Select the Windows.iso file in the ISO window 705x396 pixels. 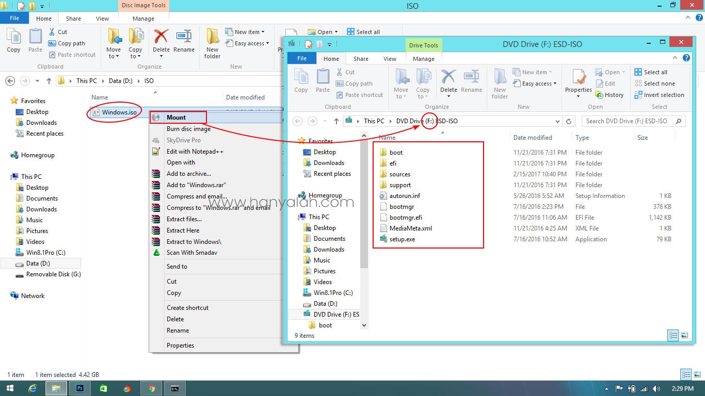click(x=119, y=112)
